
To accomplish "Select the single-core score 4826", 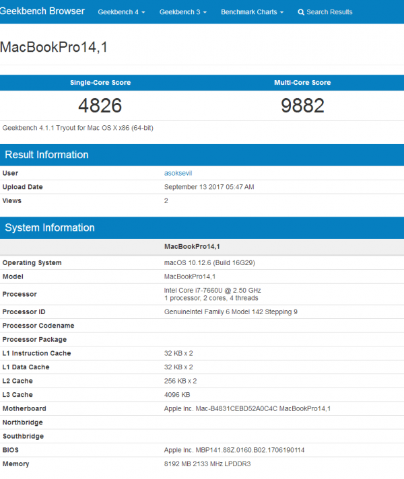I will click(100, 106).
